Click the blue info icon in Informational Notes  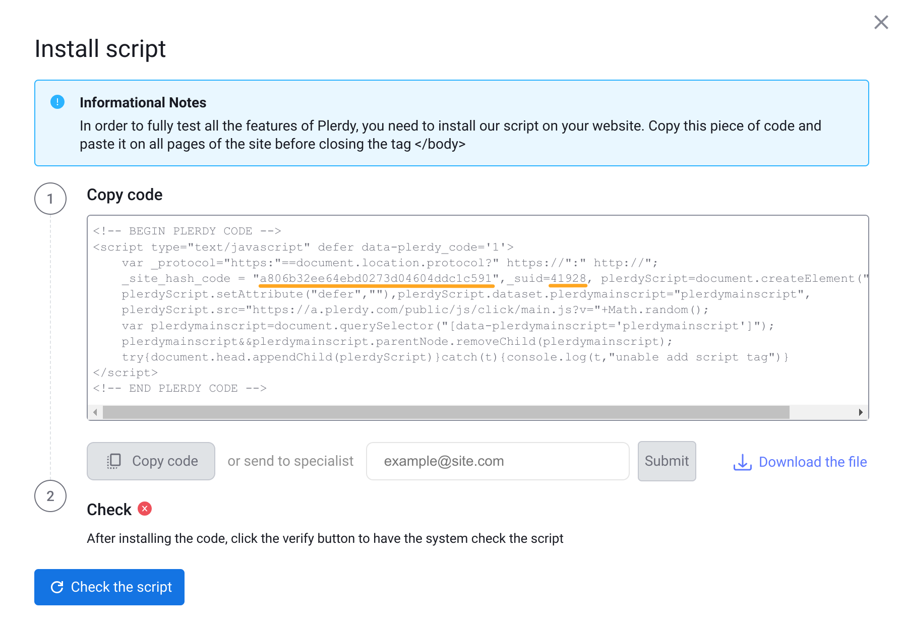(x=57, y=102)
